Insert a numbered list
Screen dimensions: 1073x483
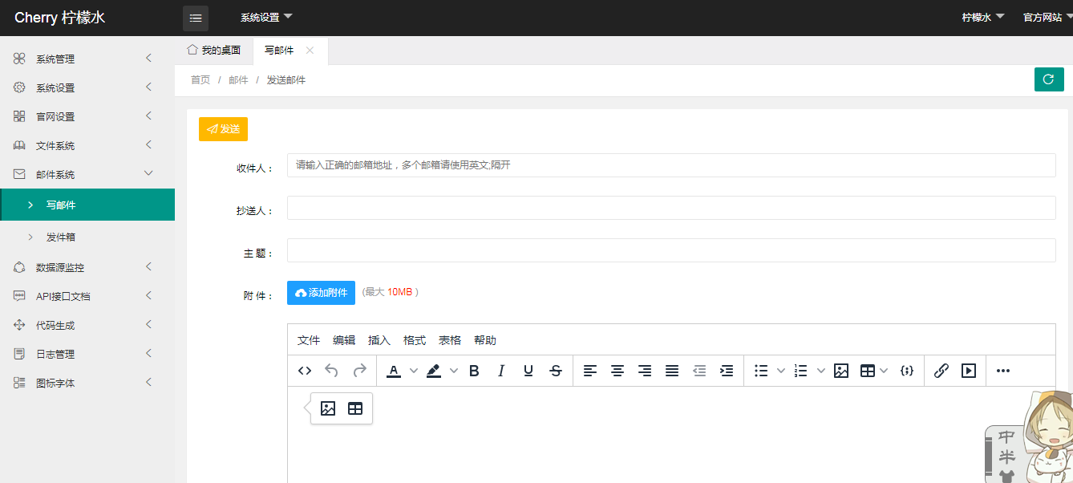(801, 371)
